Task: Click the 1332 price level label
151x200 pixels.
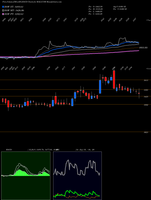Action: click(x=146, y=105)
